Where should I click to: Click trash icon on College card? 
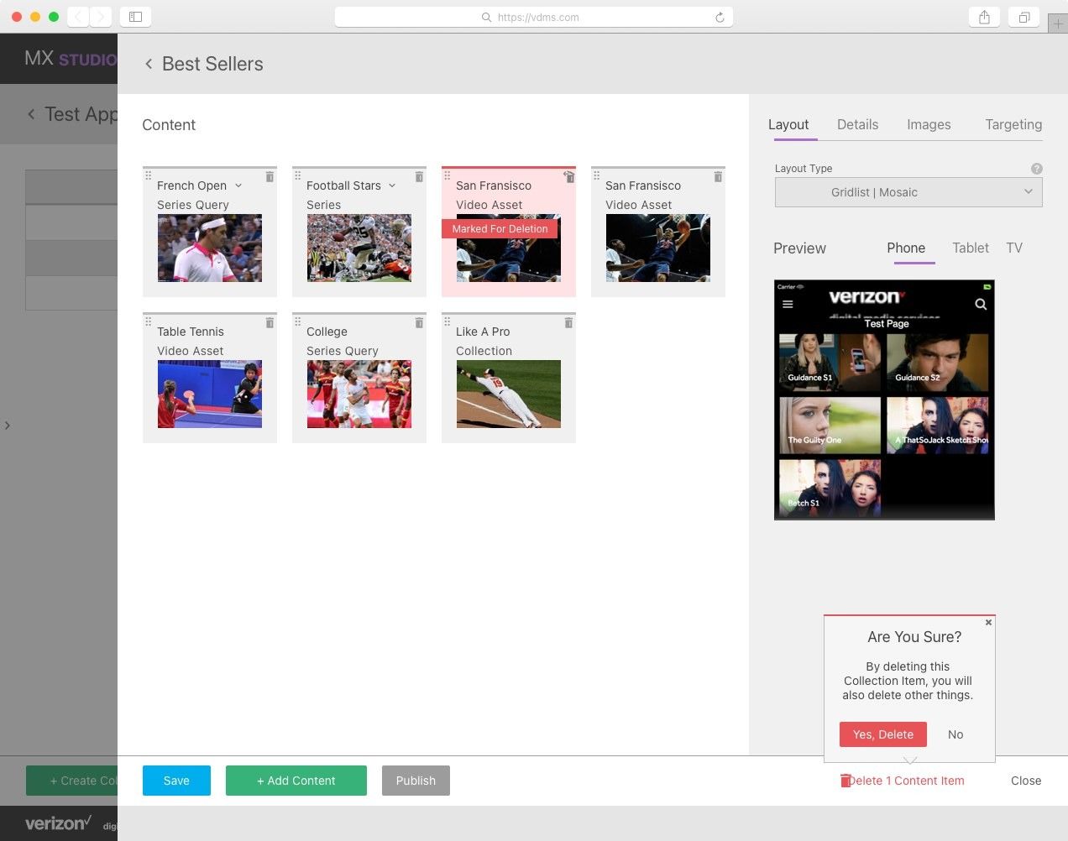click(x=419, y=323)
